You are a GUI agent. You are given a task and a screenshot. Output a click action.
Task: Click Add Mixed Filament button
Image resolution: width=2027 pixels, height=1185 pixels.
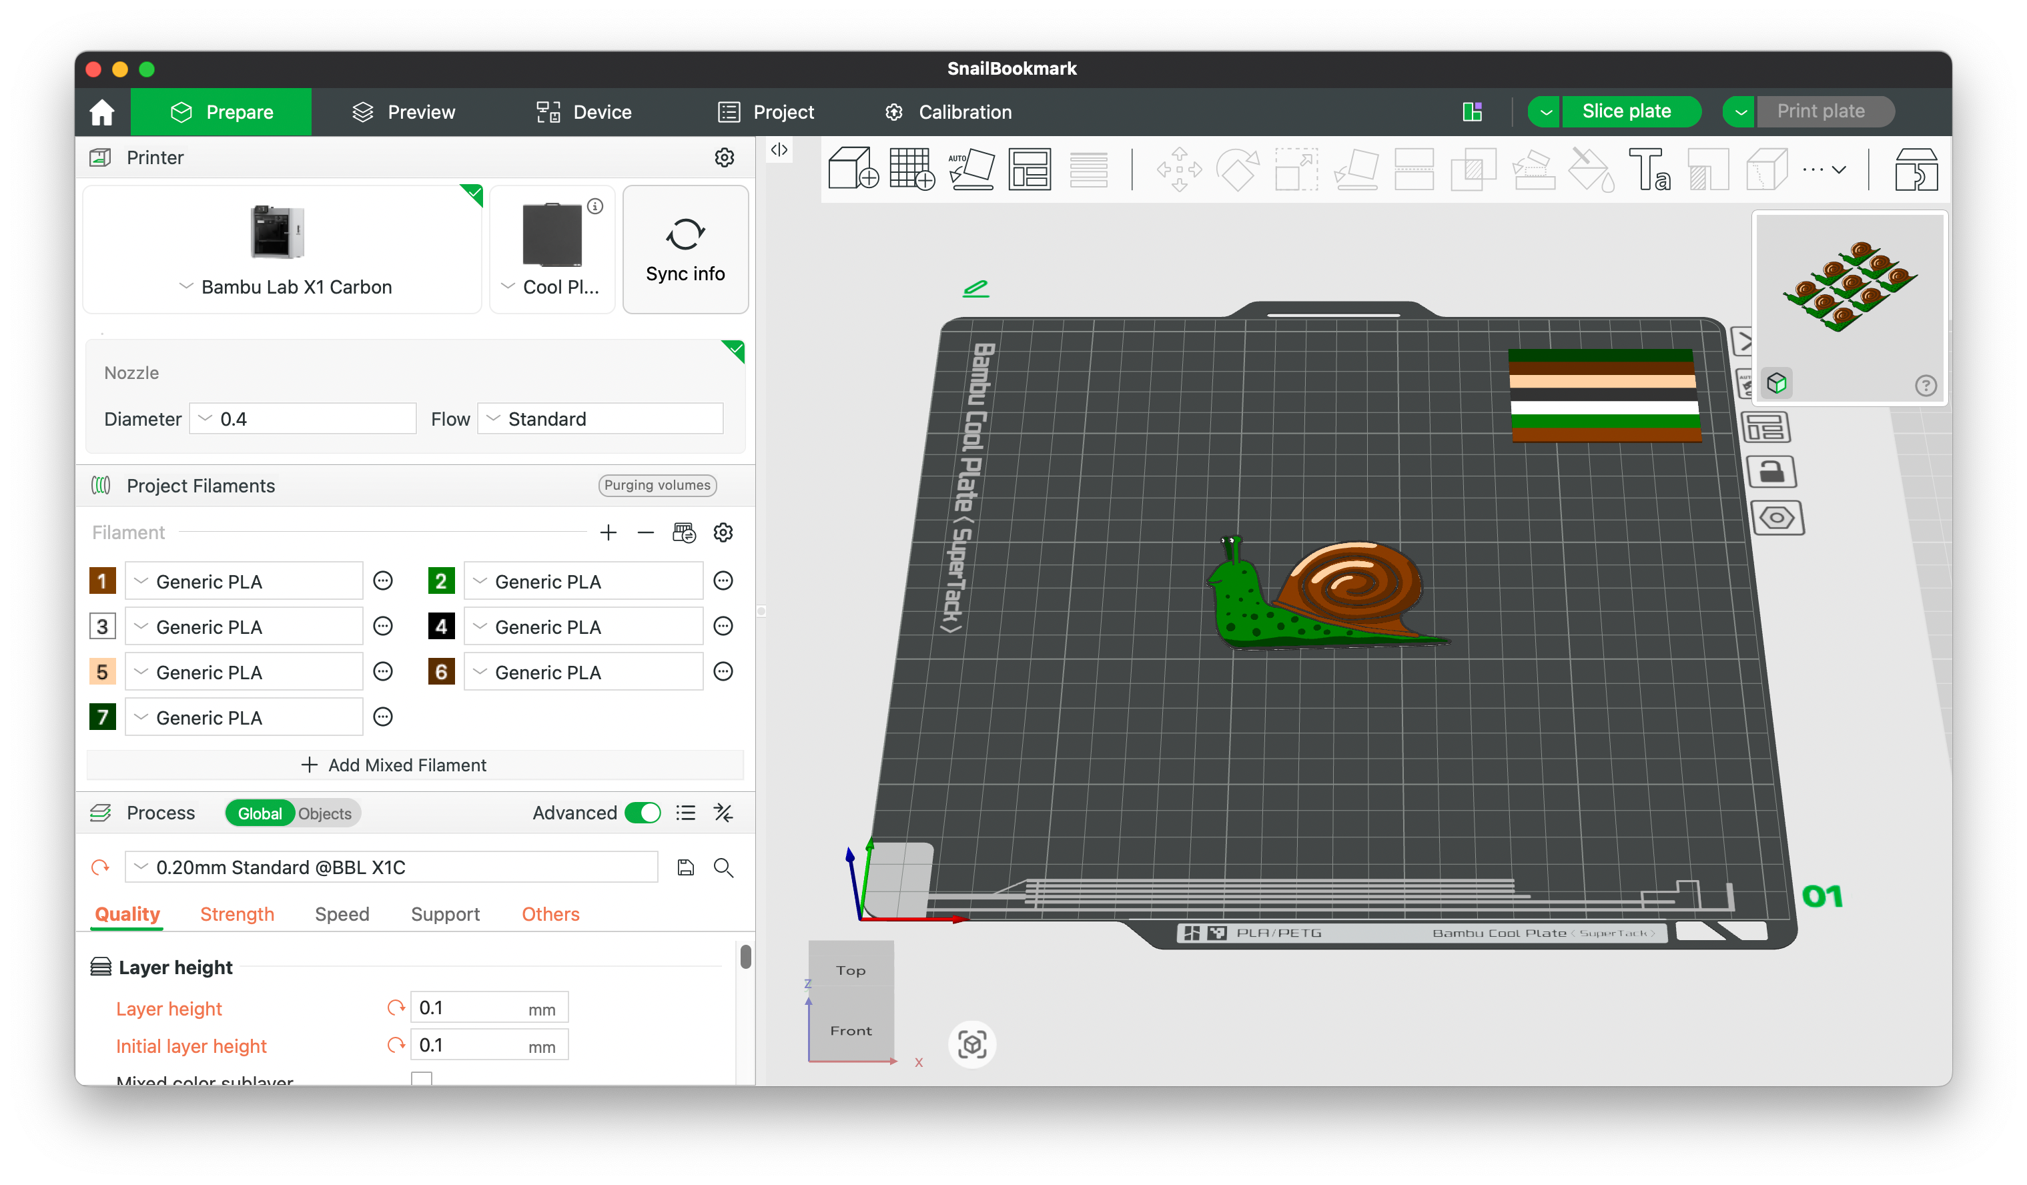415,765
